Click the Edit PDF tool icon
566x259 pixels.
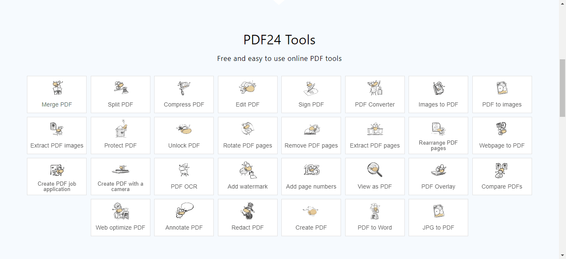(248, 88)
